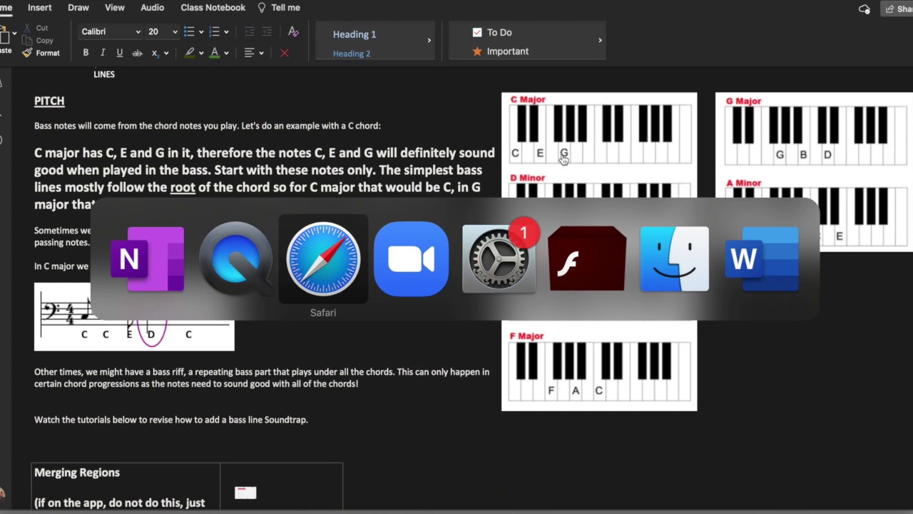Screen dimensions: 913x514
Task: Select Flash Player in the app switcher
Action: (586, 259)
